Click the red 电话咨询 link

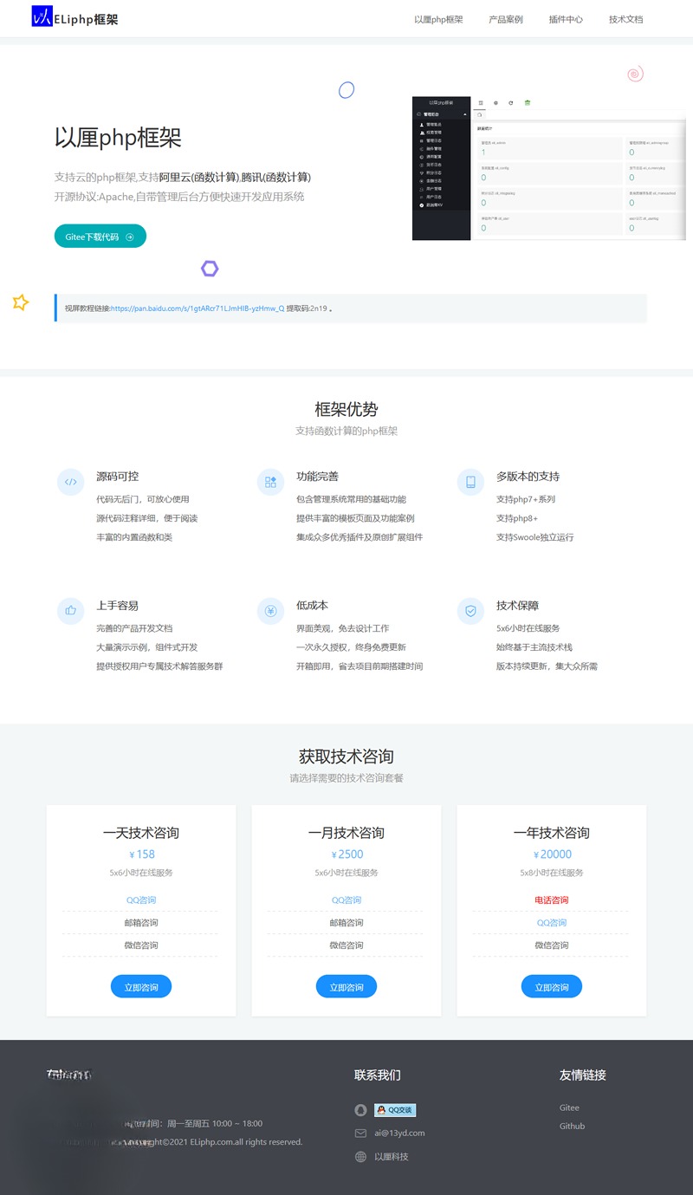[551, 899]
